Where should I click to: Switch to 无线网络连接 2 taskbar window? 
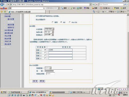pyautogui.click(x=18, y=92)
